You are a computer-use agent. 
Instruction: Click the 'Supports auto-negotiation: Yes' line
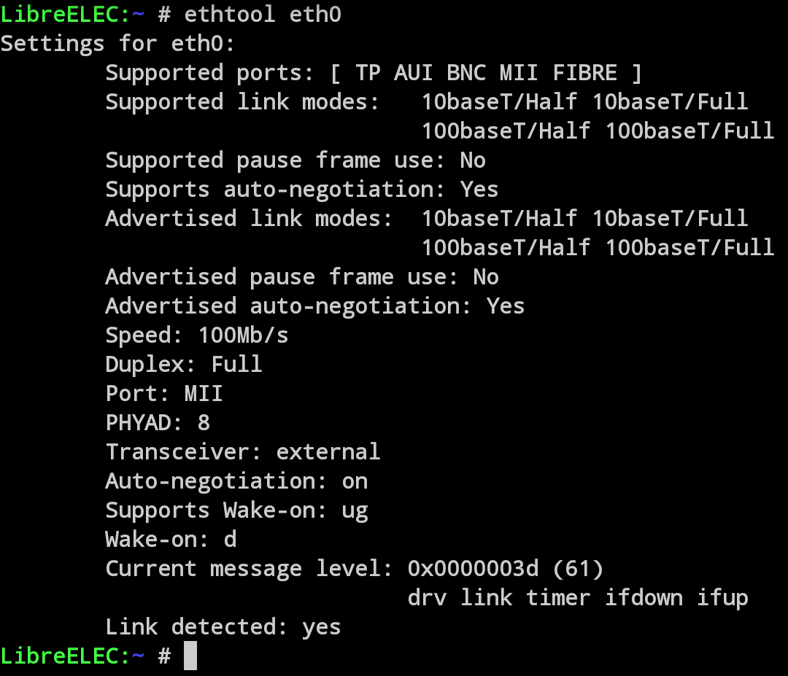click(302, 189)
